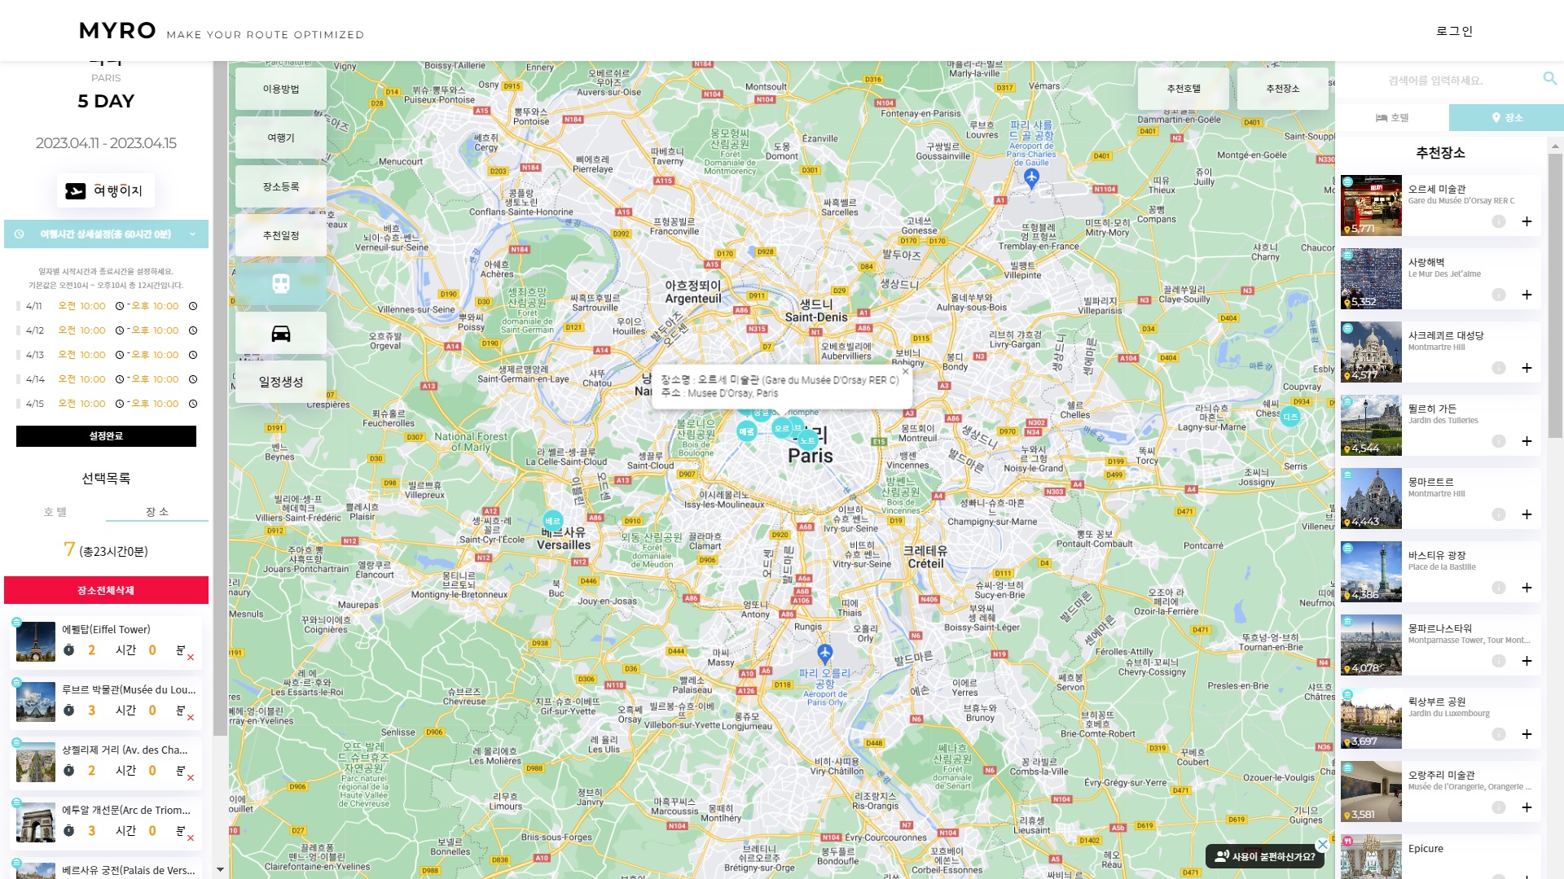Select public transit mode bus icon
Screen dimensions: 1564x879
(x=281, y=284)
